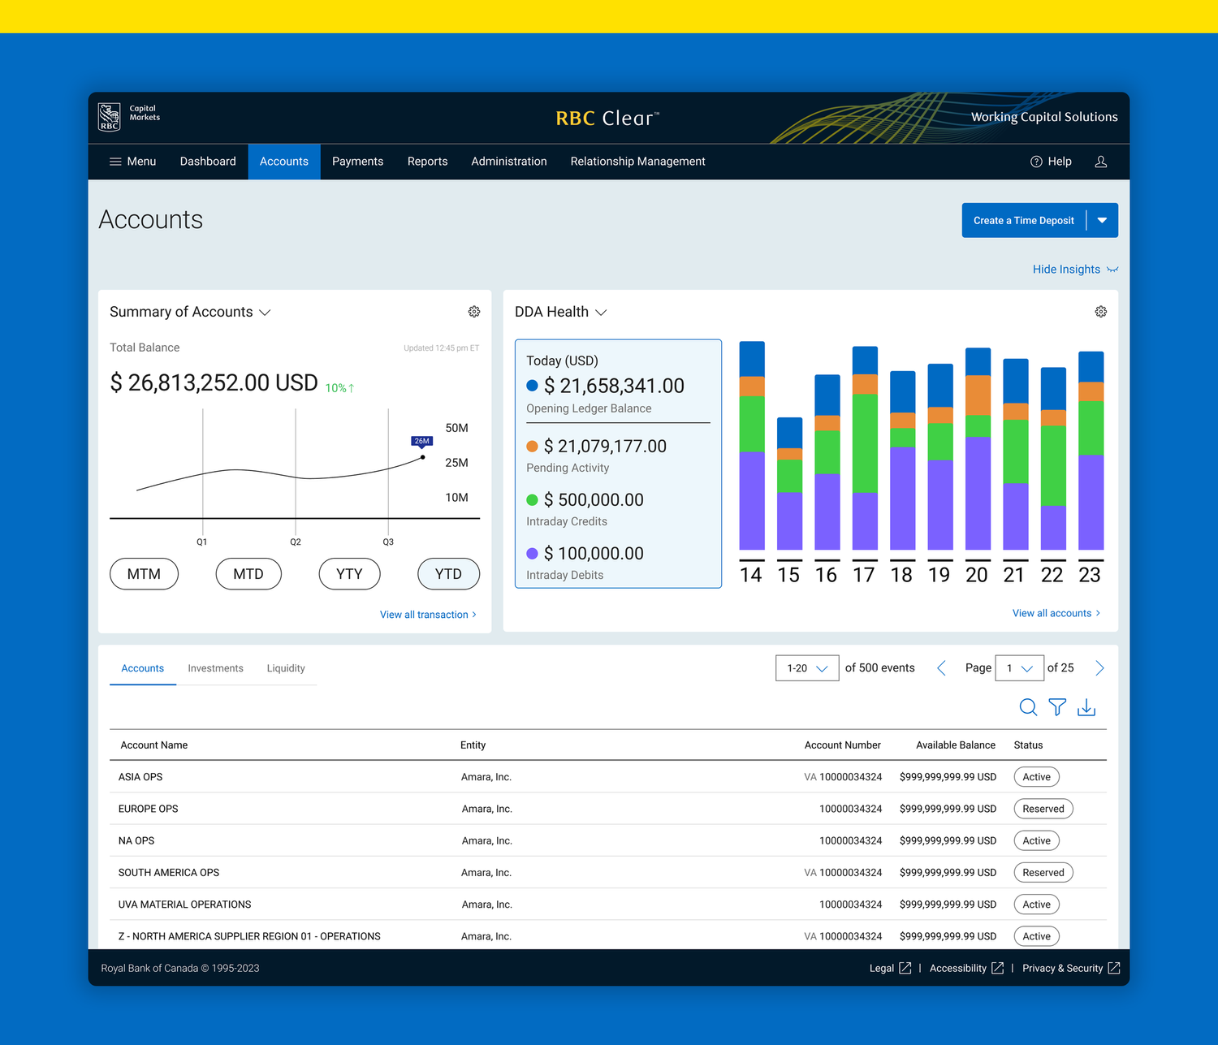Click the table filter funnel icon

tap(1057, 707)
